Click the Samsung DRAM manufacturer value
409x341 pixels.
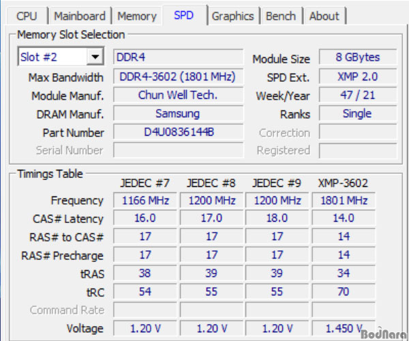(x=178, y=113)
